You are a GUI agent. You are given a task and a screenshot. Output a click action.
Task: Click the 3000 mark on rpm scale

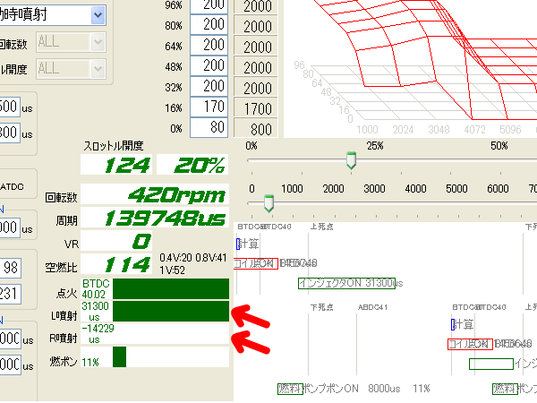point(374,188)
